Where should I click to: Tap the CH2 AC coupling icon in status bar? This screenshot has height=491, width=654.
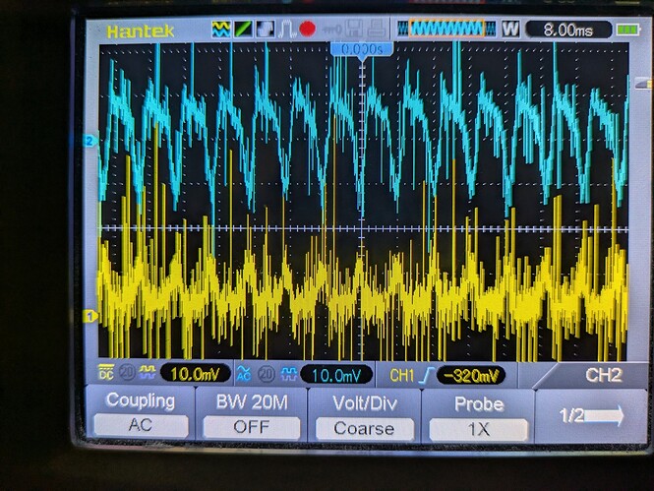click(x=244, y=373)
